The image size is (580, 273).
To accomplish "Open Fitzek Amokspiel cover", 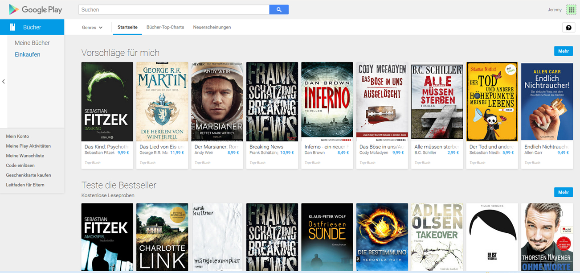I will point(107,237).
